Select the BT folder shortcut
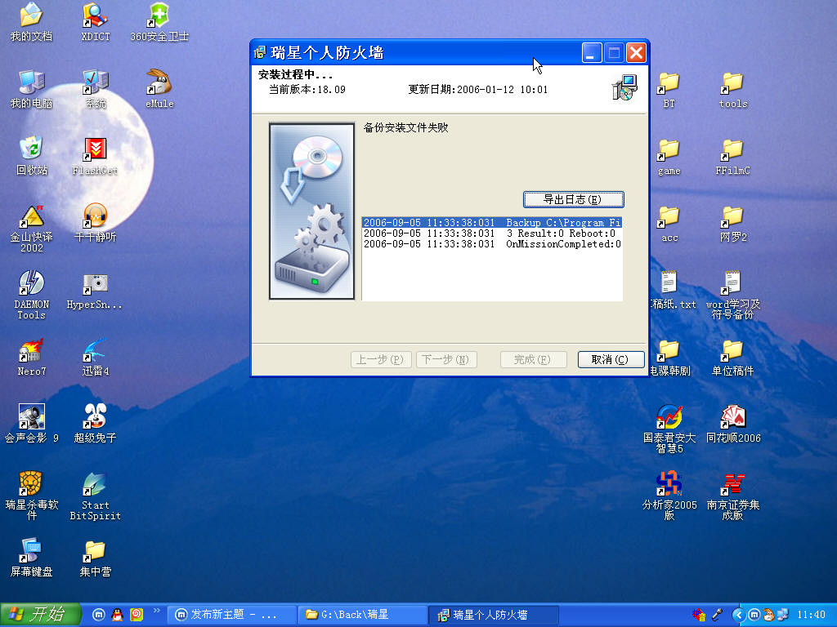Viewport: 837px width, 627px height. coord(669,90)
